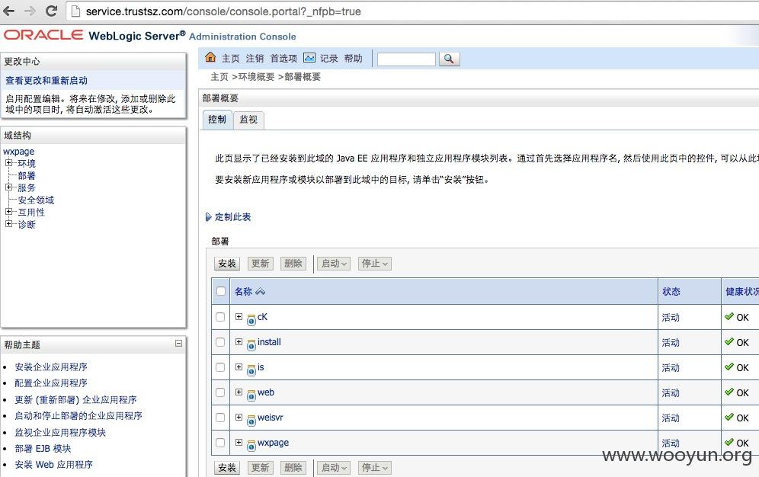Open 查看更改和重新启动 link

(x=46, y=80)
